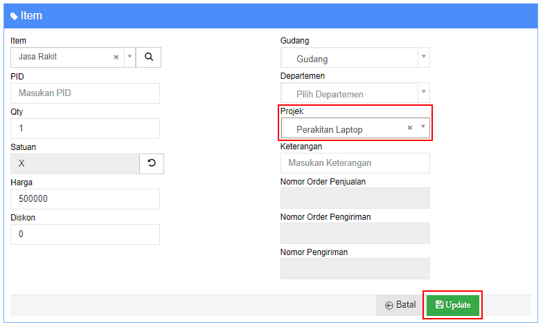Open the Gudang dropdown arrow
543x327 pixels.
point(424,57)
